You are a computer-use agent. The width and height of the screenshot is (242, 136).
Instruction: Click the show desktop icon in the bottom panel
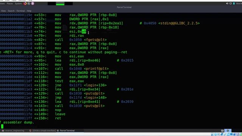click(222, 131)
